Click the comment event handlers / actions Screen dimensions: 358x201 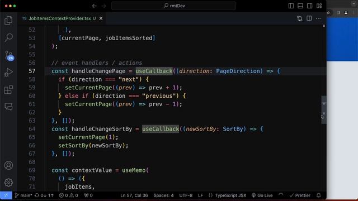(x=97, y=63)
